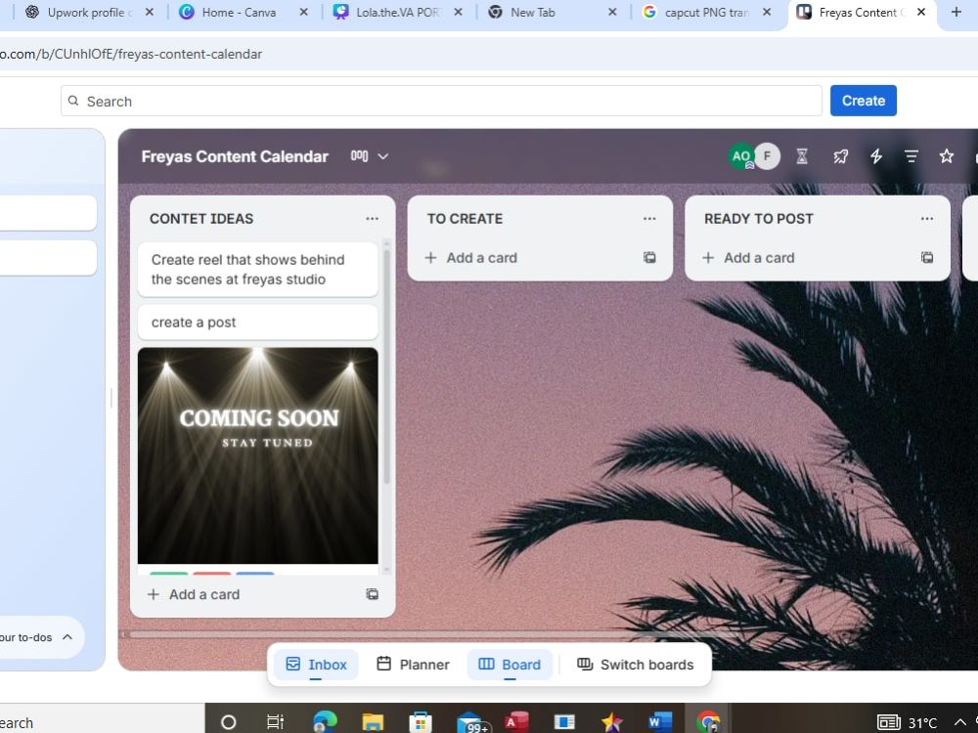This screenshot has width=978, height=733.
Task: Open Switch boards
Action: click(635, 665)
